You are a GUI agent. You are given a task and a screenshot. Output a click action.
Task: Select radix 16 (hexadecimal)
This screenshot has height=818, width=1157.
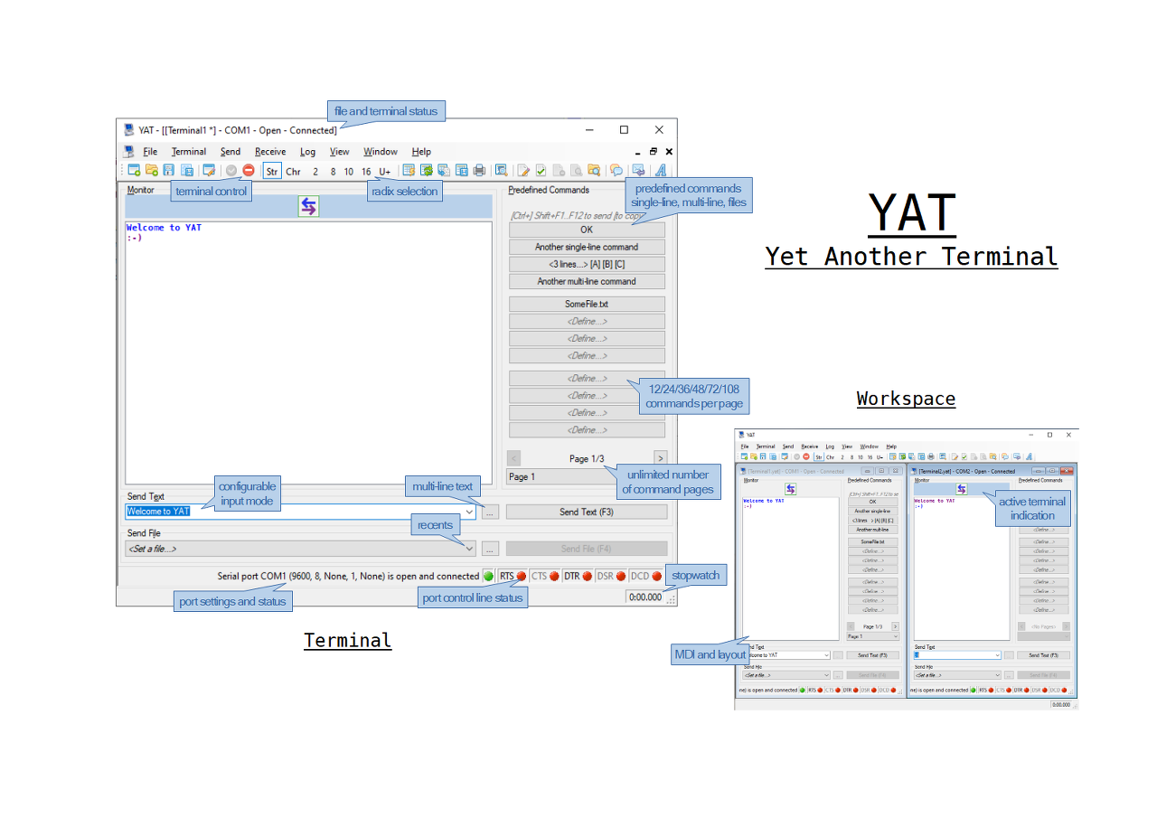coord(366,171)
